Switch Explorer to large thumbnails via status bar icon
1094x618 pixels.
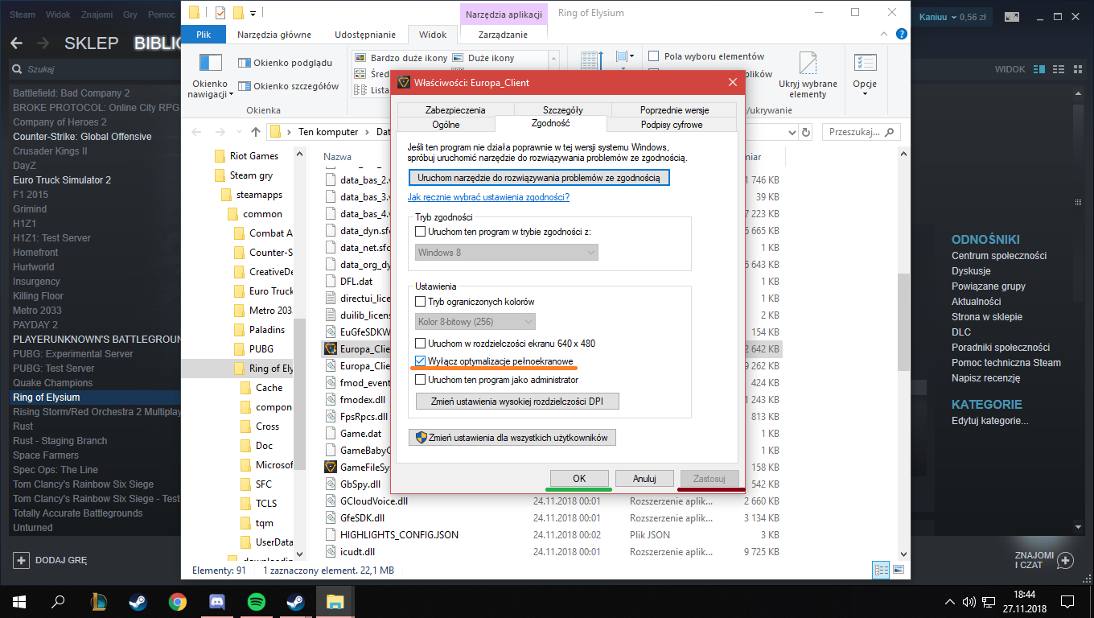tap(897, 570)
